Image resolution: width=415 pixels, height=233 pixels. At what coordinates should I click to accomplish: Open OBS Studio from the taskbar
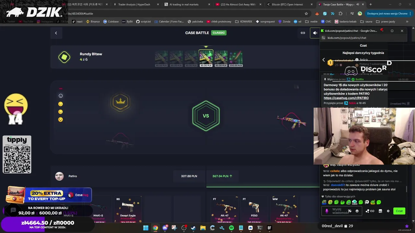coord(184,228)
